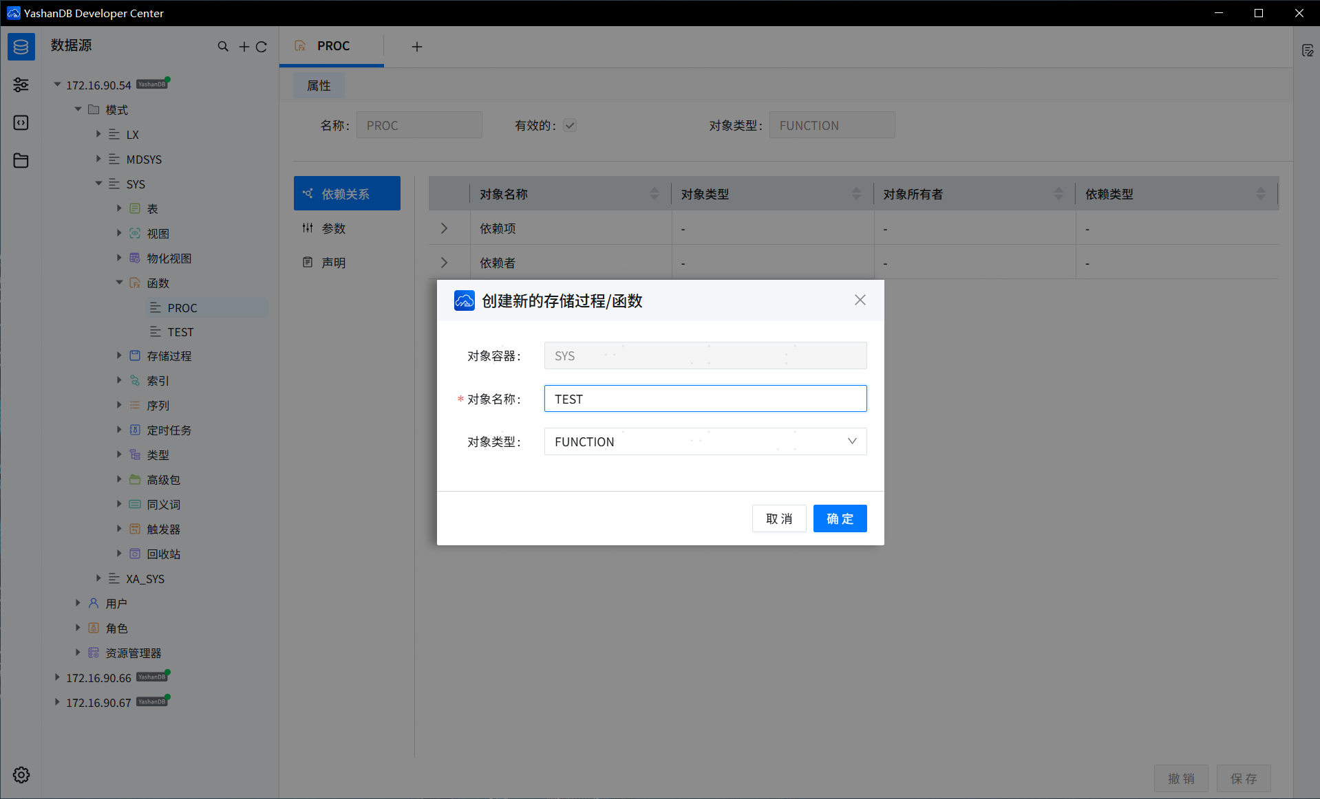Expand the 依赖者 row
The width and height of the screenshot is (1320, 799).
[x=445, y=263]
